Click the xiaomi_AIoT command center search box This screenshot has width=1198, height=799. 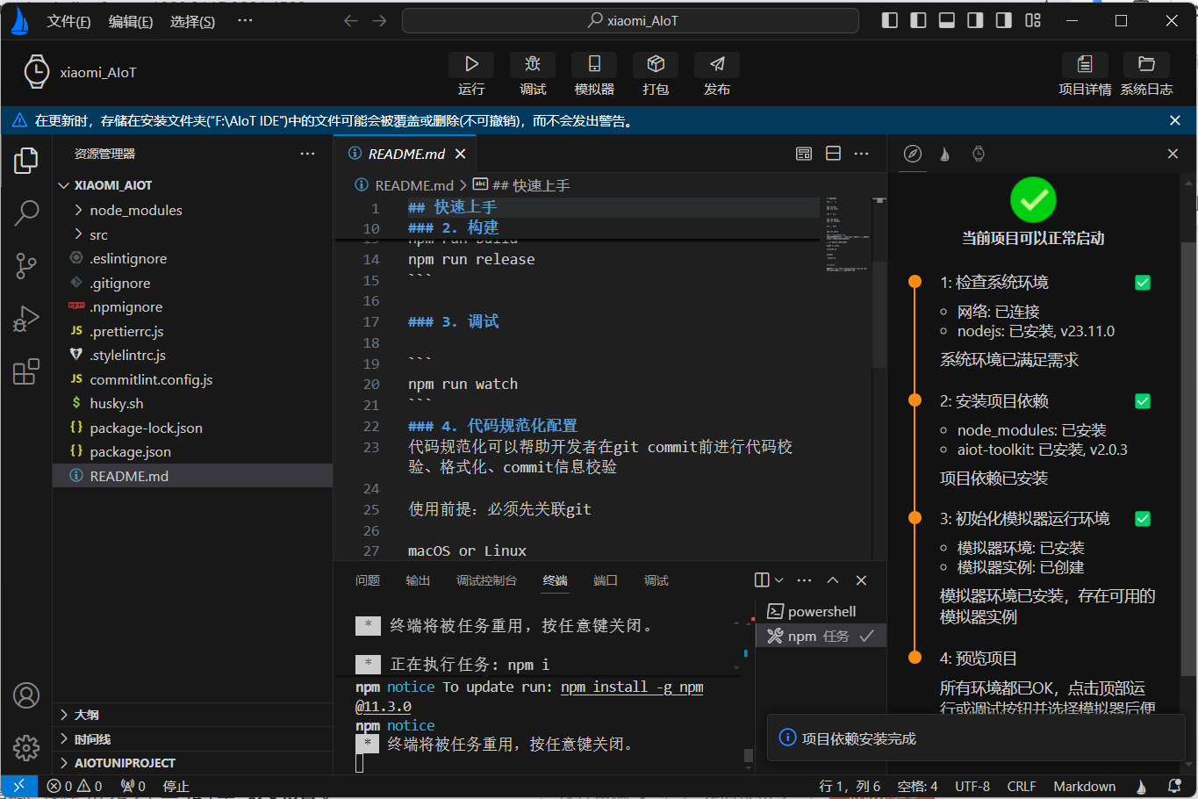coord(630,20)
